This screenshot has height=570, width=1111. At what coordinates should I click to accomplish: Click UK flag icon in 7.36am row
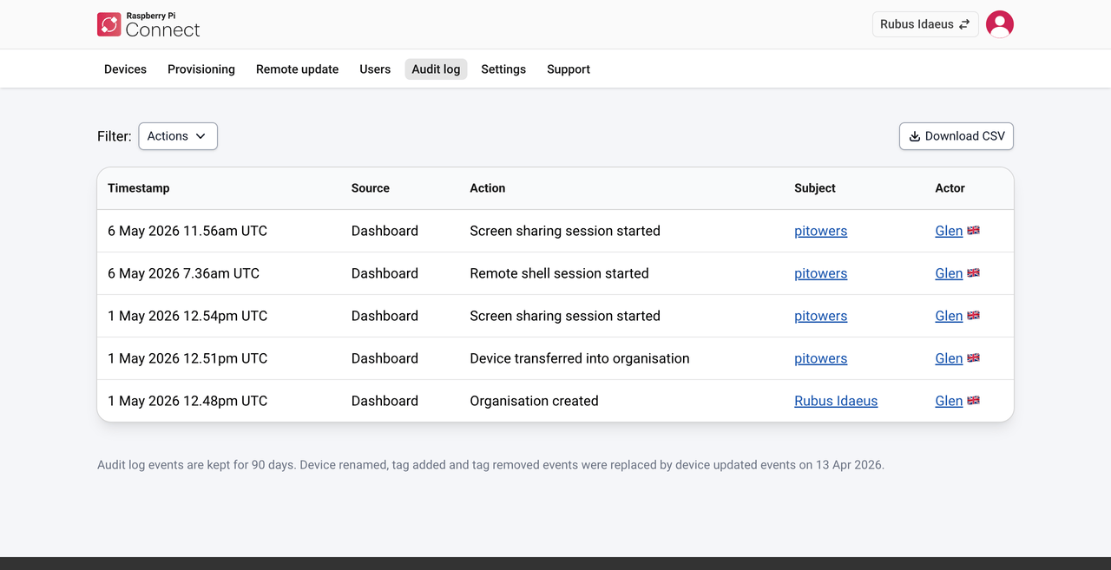[x=973, y=272]
